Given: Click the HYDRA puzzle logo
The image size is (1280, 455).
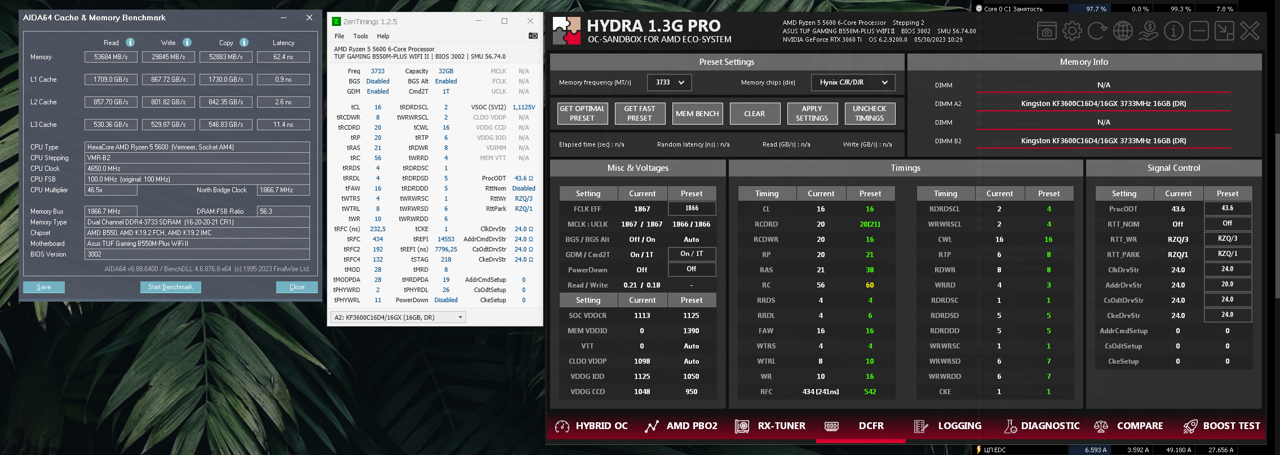Looking at the screenshot, I should [566, 31].
